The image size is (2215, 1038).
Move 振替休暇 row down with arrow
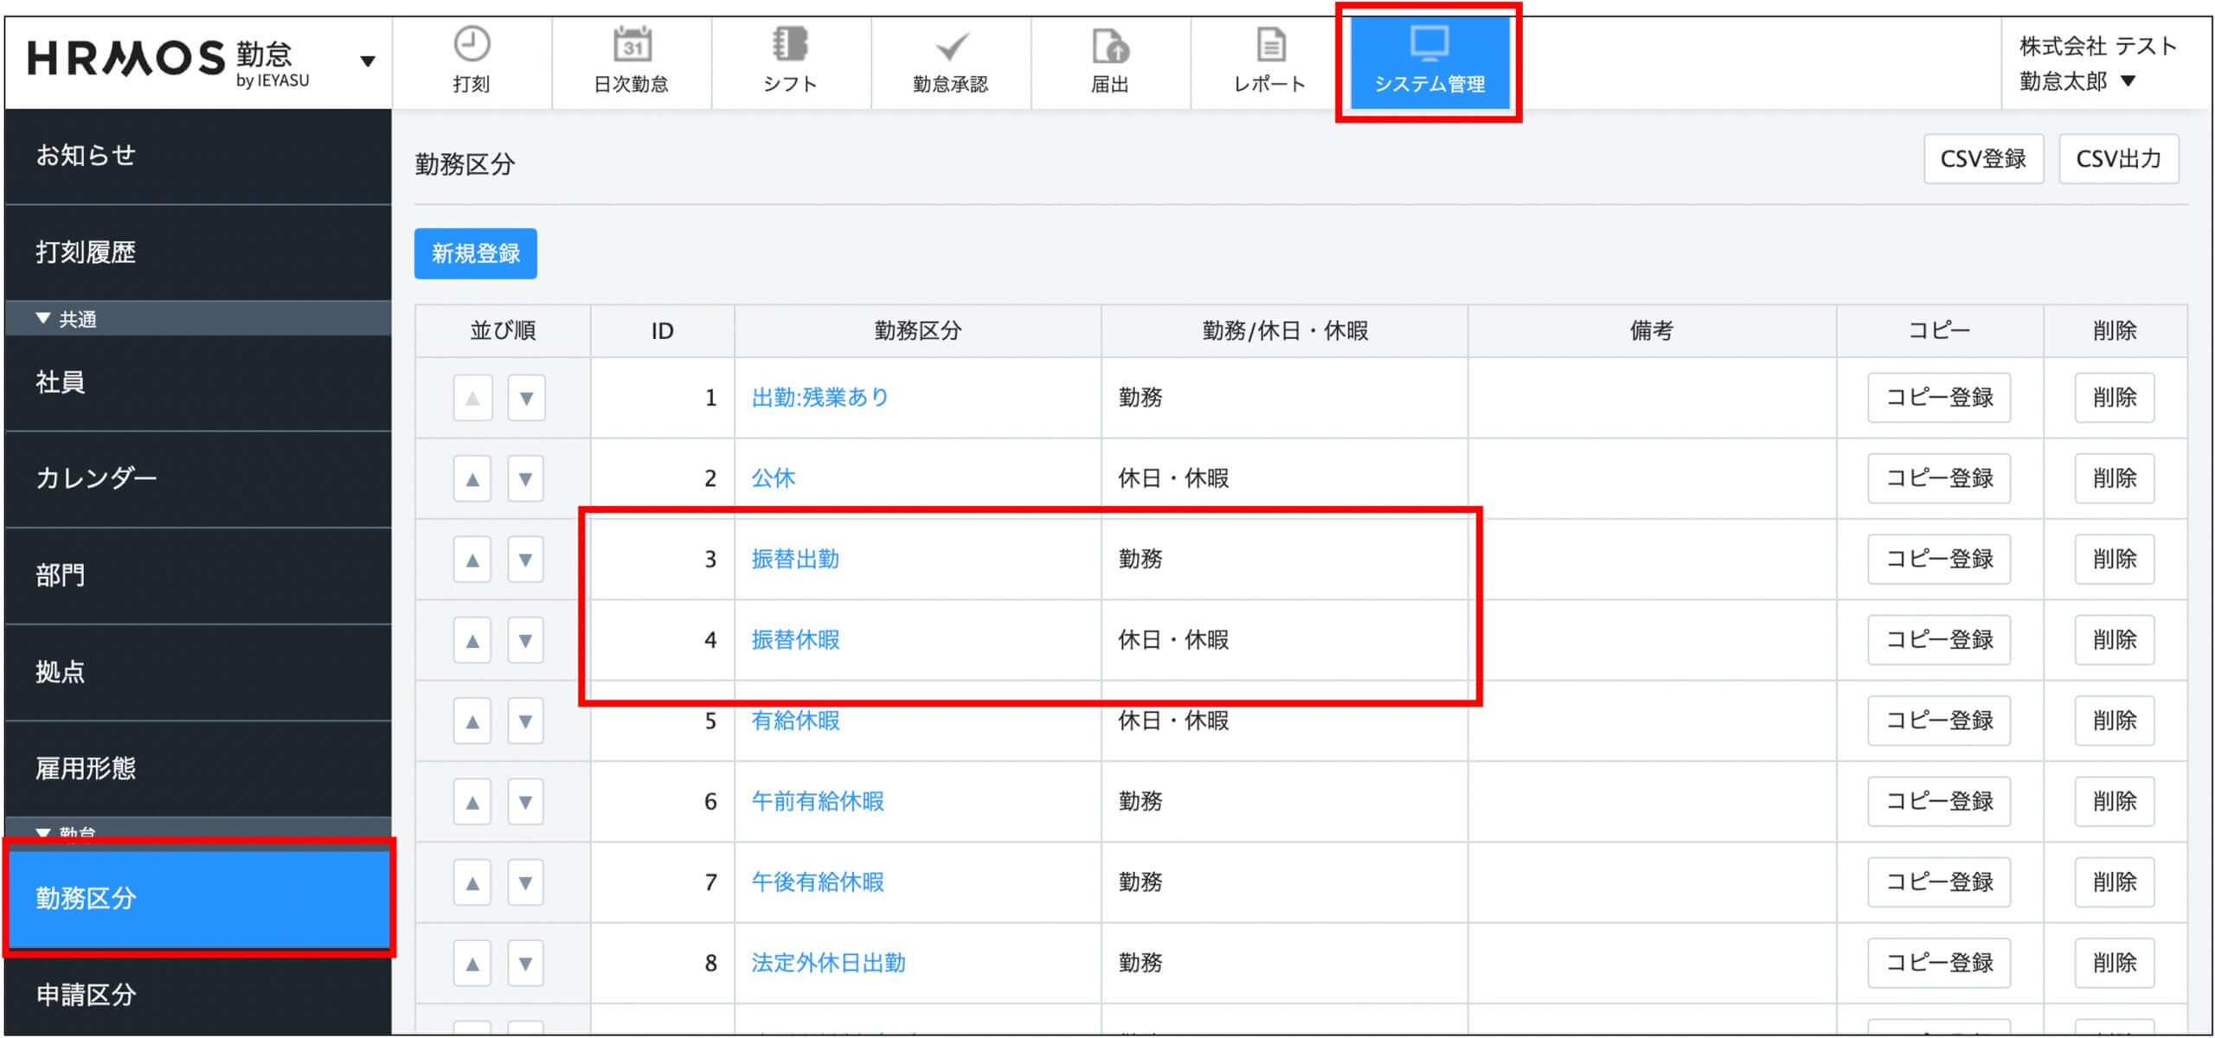point(525,640)
